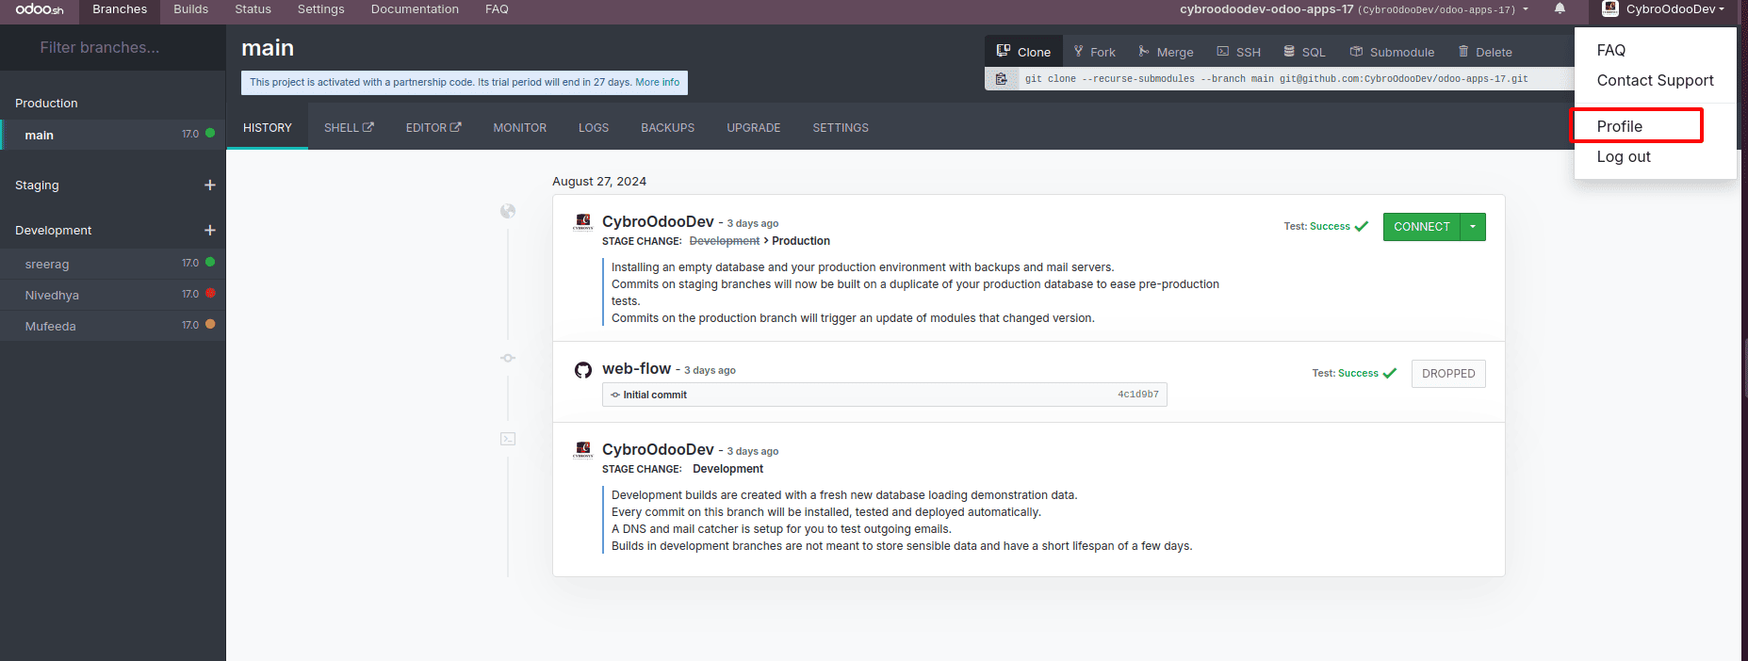Open the Submodule tab
Image resolution: width=1748 pixels, height=661 pixels.
coord(1392,52)
